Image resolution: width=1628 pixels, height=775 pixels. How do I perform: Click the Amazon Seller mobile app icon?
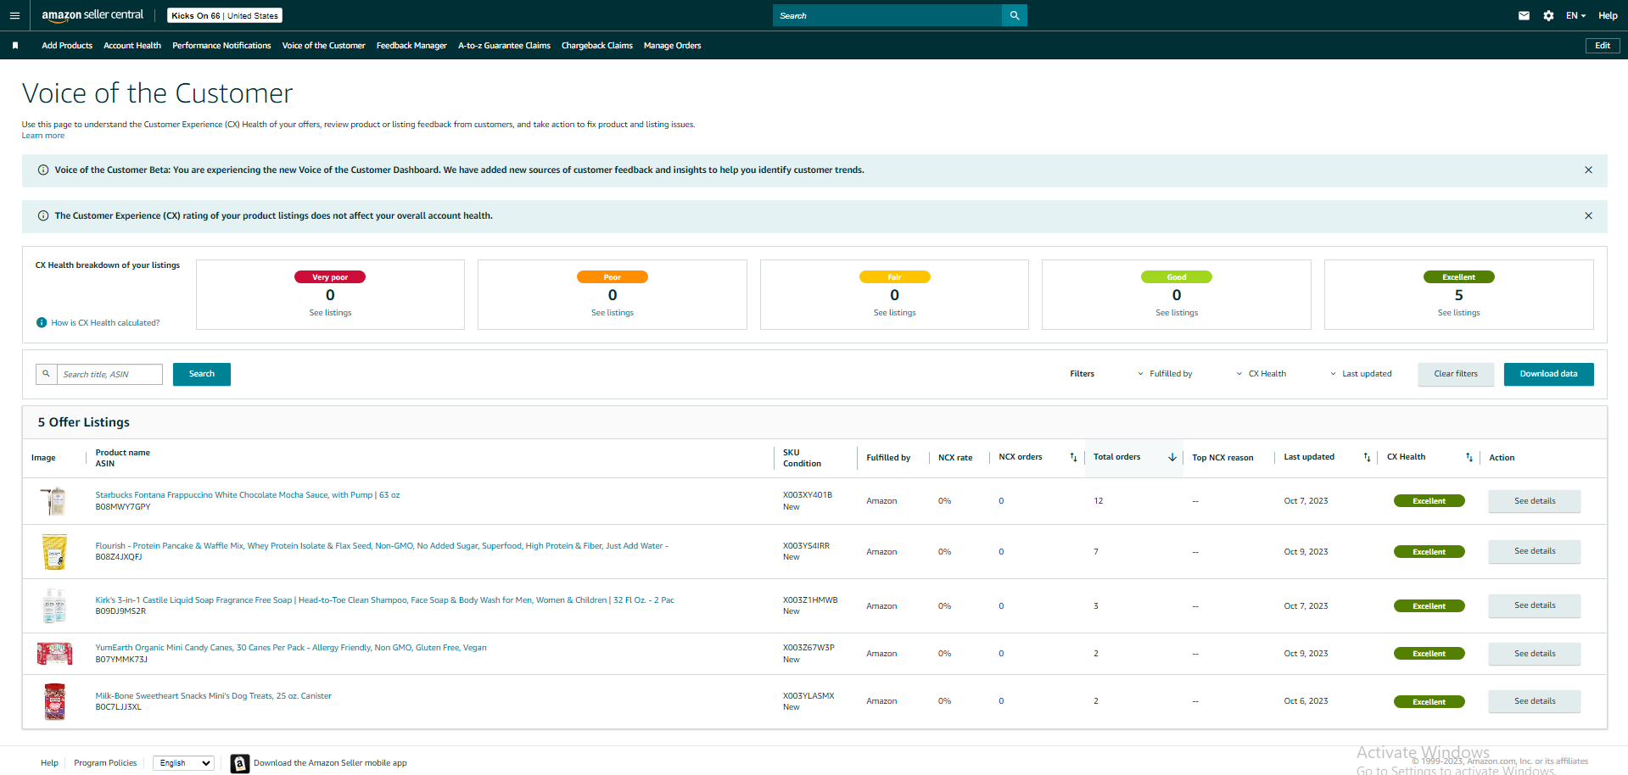click(240, 763)
